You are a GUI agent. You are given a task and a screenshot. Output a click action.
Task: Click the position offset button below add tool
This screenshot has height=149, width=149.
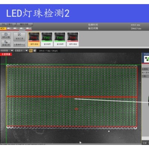coord(19,44)
